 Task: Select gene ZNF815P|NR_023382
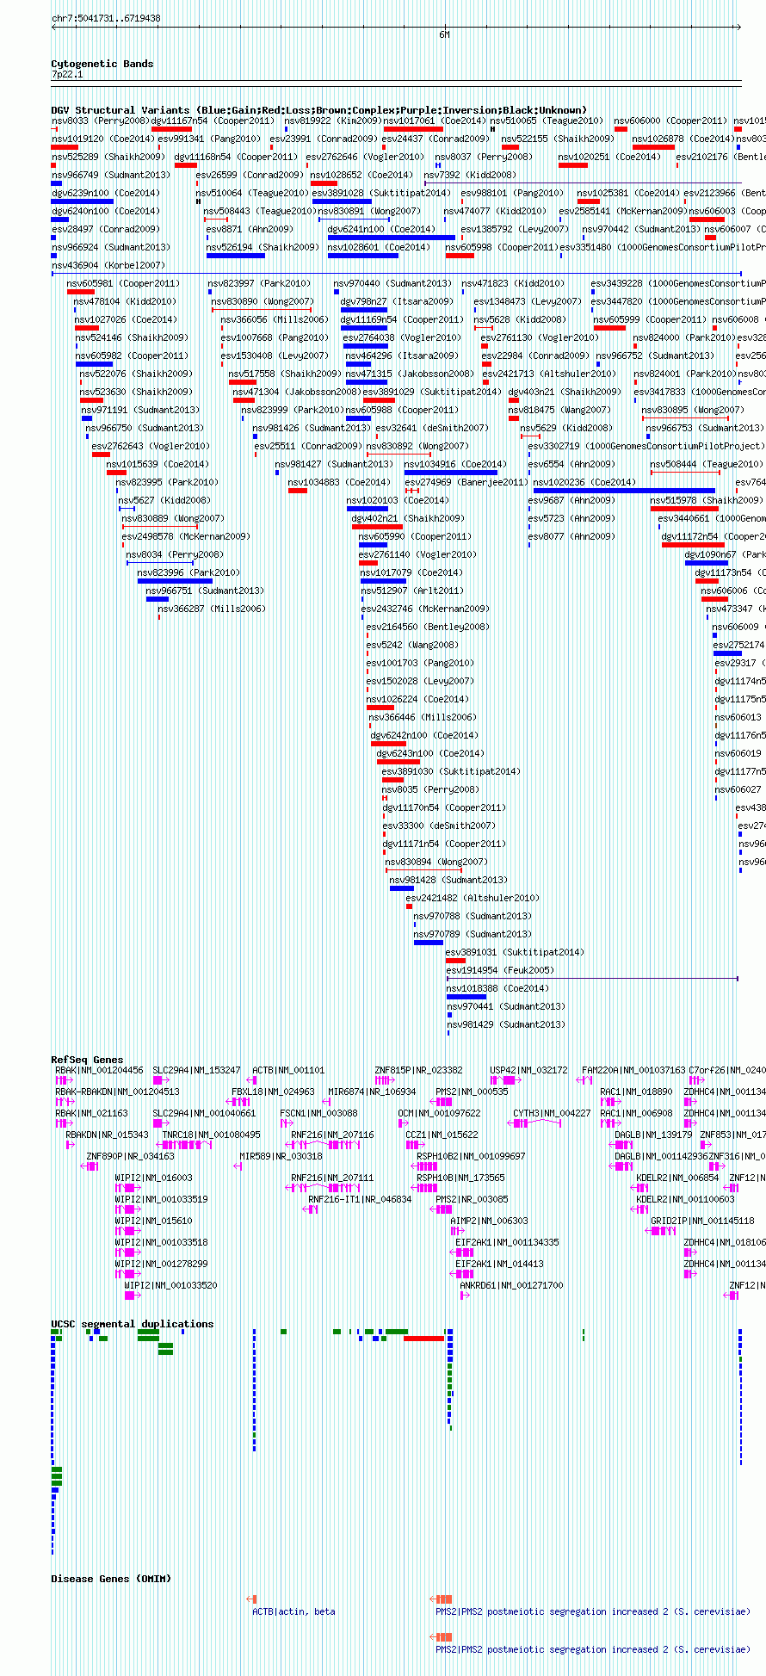point(418,1070)
